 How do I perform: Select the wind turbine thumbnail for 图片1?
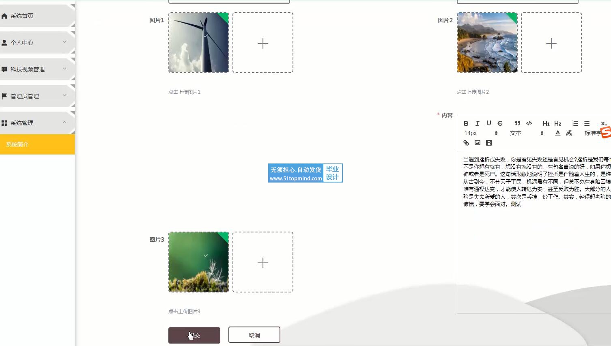[x=199, y=43]
